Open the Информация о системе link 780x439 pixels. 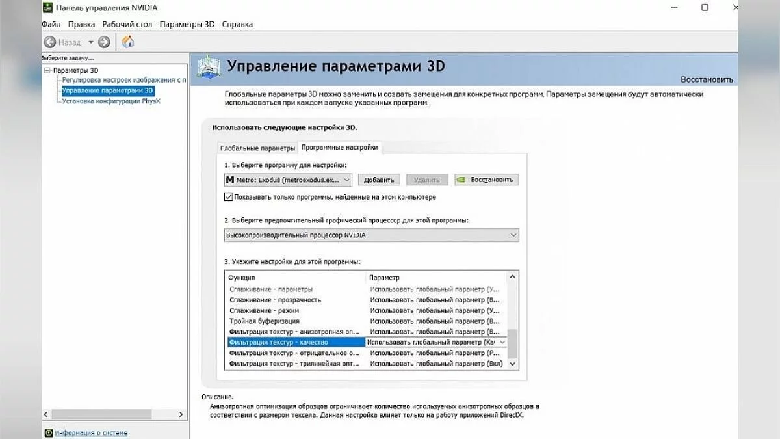coord(91,432)
